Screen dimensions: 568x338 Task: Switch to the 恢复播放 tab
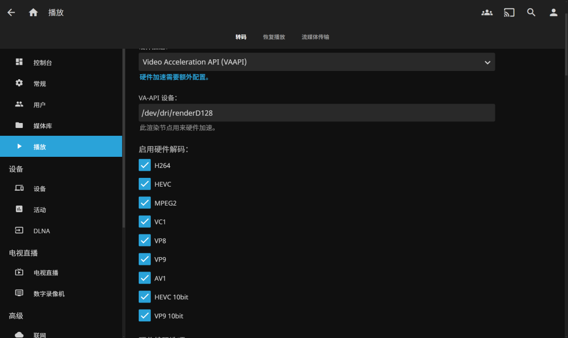(274, 37)
